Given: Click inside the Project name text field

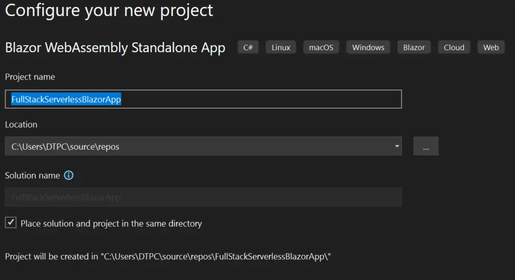Looking at the screenshot, I should coord(251,100).
